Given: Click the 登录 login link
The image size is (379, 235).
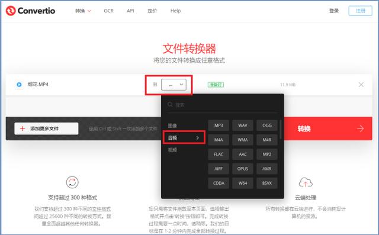Looking at the screenshot, I should 334,11.
